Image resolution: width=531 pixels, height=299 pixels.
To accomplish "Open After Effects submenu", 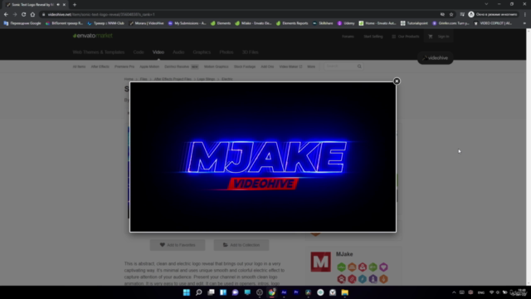I will (100, 66).
